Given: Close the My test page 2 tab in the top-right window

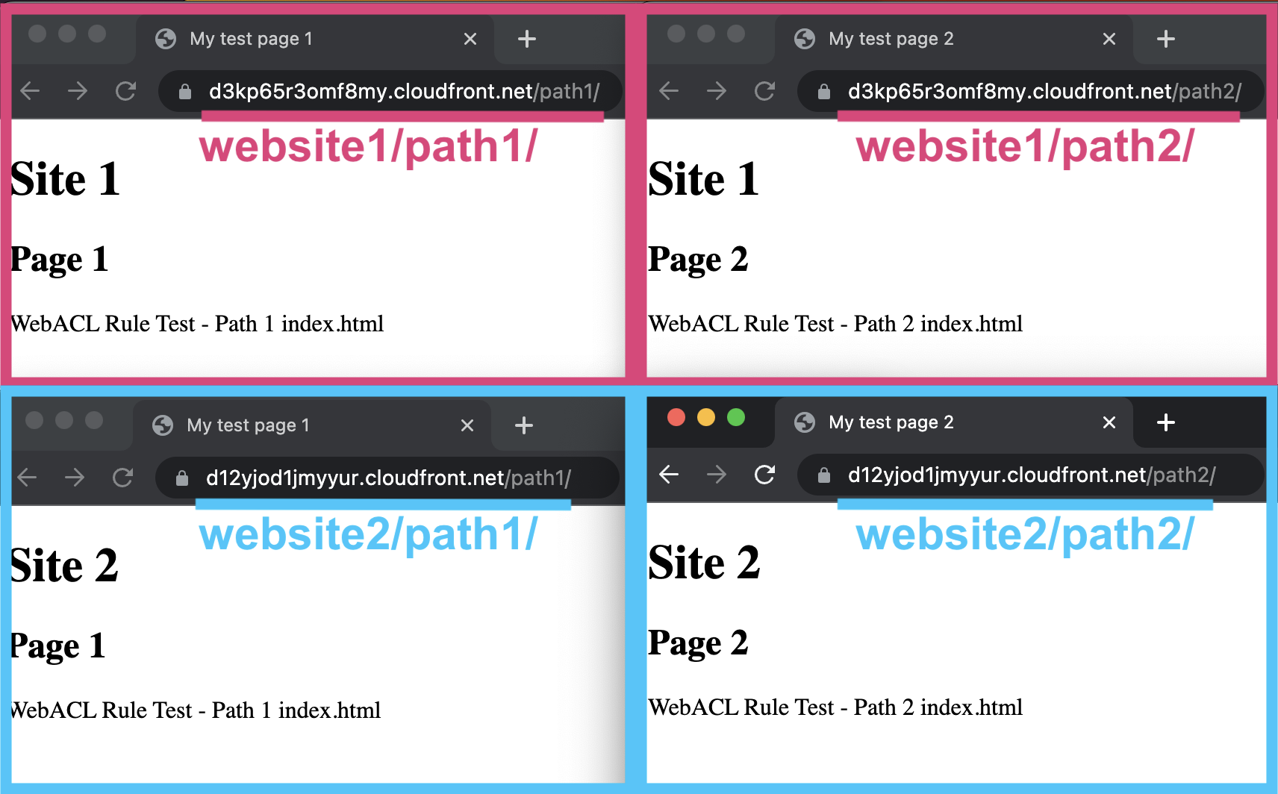Looking at the screenshot, I should pyautogui.click(x=1109, y=38).
